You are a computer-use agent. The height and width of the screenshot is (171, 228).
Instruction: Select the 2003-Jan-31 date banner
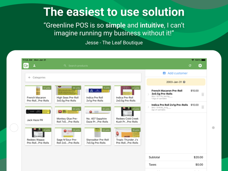tap(176, 82)
